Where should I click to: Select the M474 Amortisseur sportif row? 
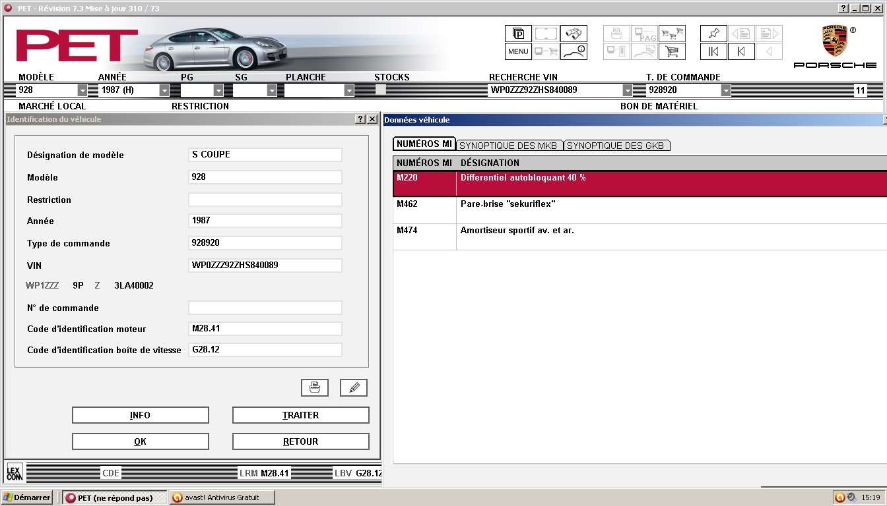[x=640, y=237]
